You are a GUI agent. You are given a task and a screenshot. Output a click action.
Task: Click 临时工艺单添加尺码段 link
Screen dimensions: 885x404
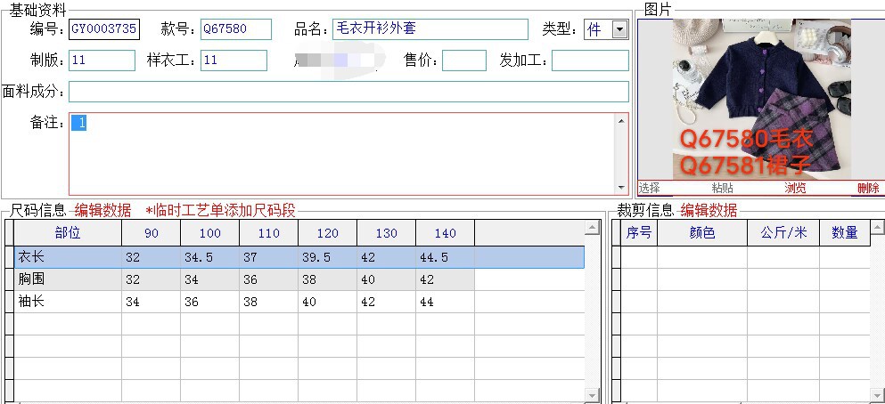tap(221, 211)
